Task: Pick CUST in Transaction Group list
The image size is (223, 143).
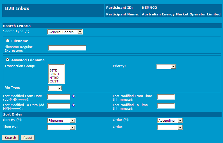Action: click(54, 81)
